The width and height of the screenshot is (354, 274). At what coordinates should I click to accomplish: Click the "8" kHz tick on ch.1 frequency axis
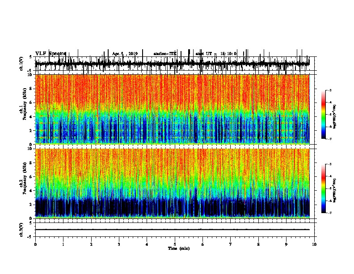[x=31, y=89]
